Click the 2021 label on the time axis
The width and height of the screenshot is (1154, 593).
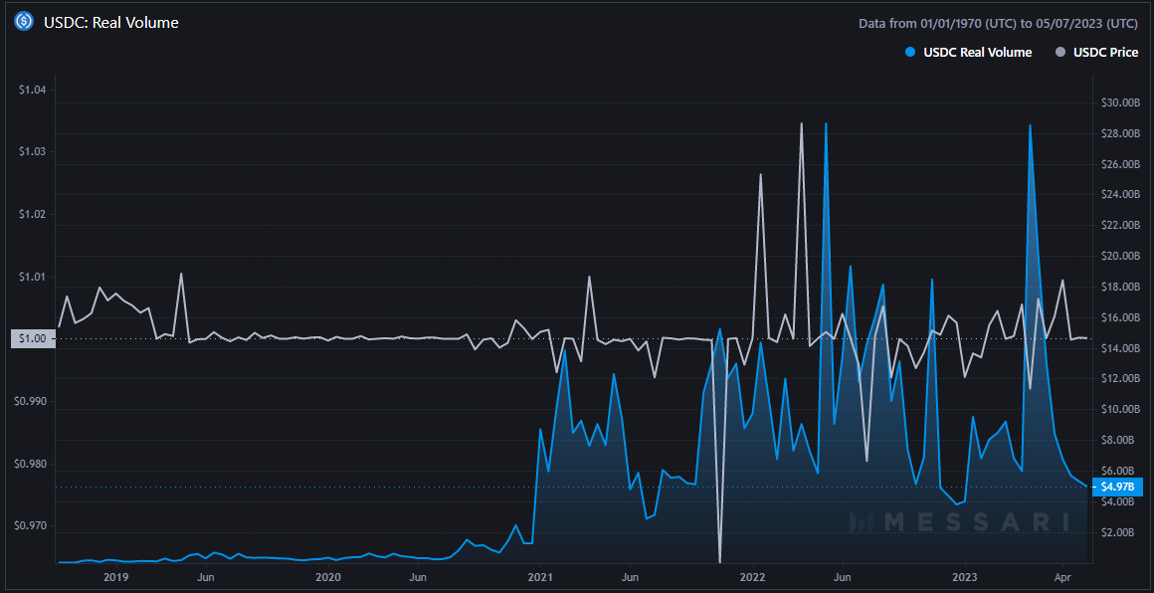click(x=541, y=577)
